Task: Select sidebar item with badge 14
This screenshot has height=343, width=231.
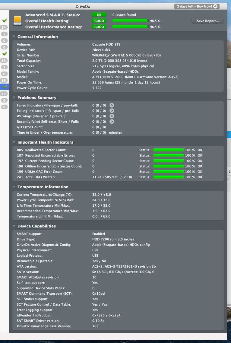Action: click(4, 27)
